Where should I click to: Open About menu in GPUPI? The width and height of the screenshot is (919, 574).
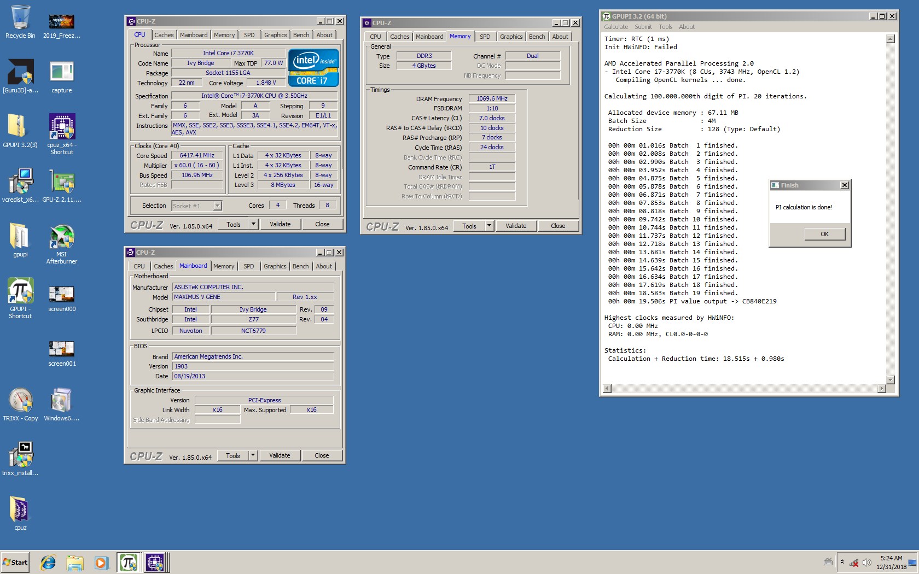[x=687, y=27]
